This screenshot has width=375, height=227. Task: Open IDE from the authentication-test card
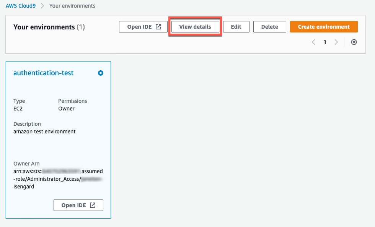78,205
